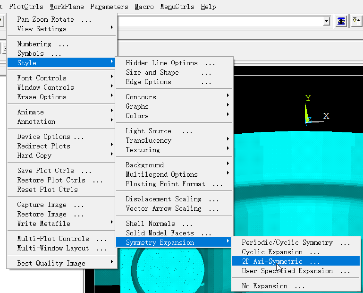The width and height of the screenshot is (363, 293).
Task: Expand the Graphs submenu
Action: click(x=174, y=106)
